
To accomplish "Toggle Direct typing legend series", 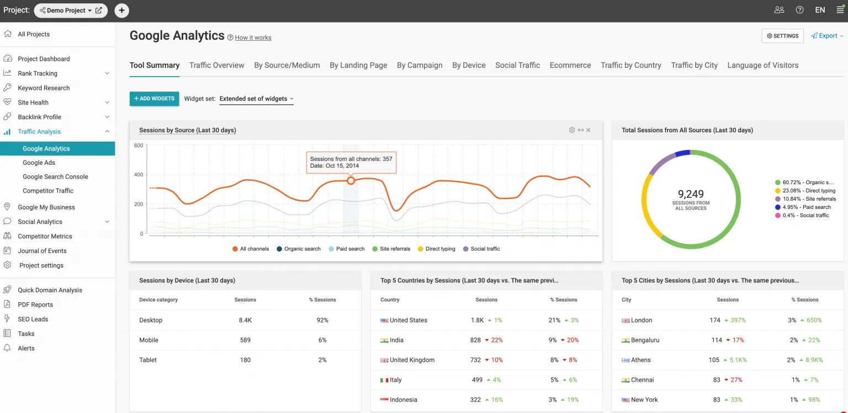I will [x=437, y=249].
